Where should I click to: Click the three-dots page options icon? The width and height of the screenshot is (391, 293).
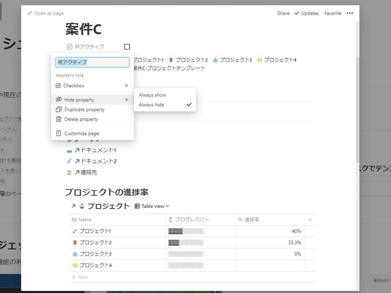pyautogui.click(x=349, y=13)
